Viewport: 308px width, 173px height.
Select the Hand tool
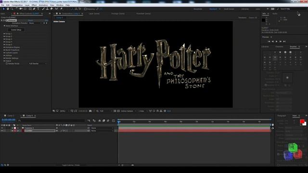pyautogui.click(x=8, y=9)
